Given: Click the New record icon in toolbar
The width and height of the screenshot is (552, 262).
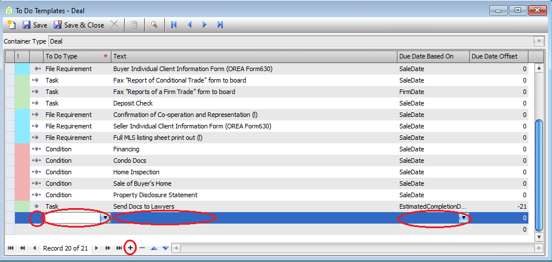Looking at the screenshot, I should pyautogui.click(x=11, y=25).
